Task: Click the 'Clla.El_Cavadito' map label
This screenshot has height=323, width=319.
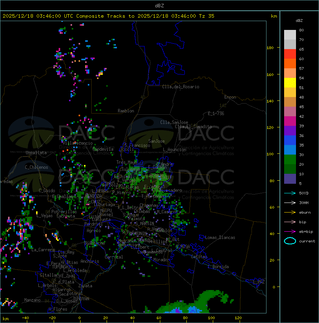Action: pos(193,127)
